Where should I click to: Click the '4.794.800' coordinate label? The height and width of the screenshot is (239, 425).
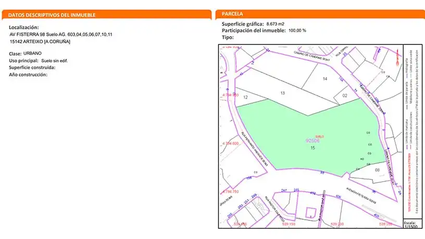tap(230, 144)
